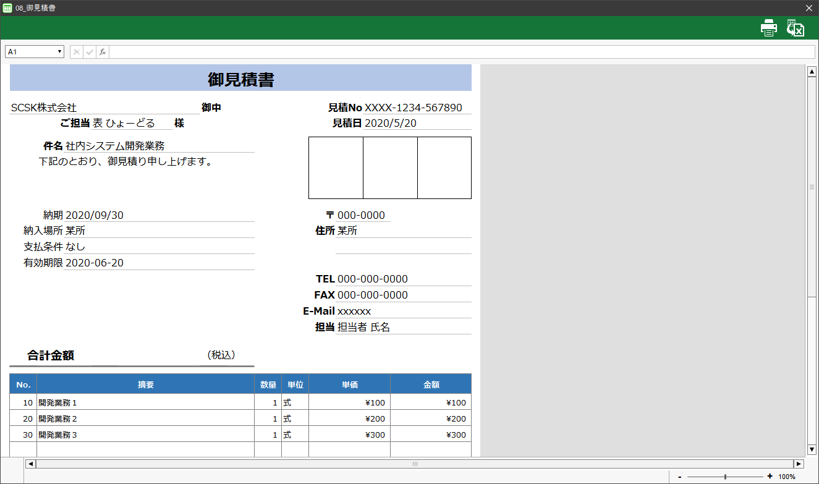Click the spreadsheet icon in the title bar

click(x=7, y=8)
